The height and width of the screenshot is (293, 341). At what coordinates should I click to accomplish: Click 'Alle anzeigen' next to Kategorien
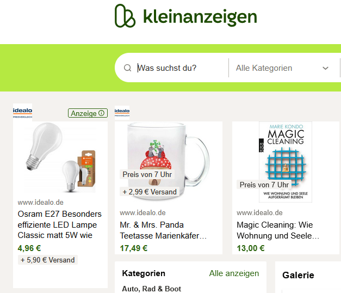[234, 273]
